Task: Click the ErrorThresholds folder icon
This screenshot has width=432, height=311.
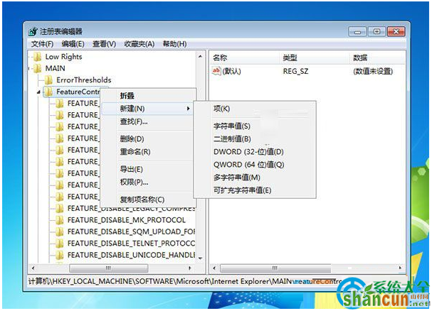Action: coord(48,80)
